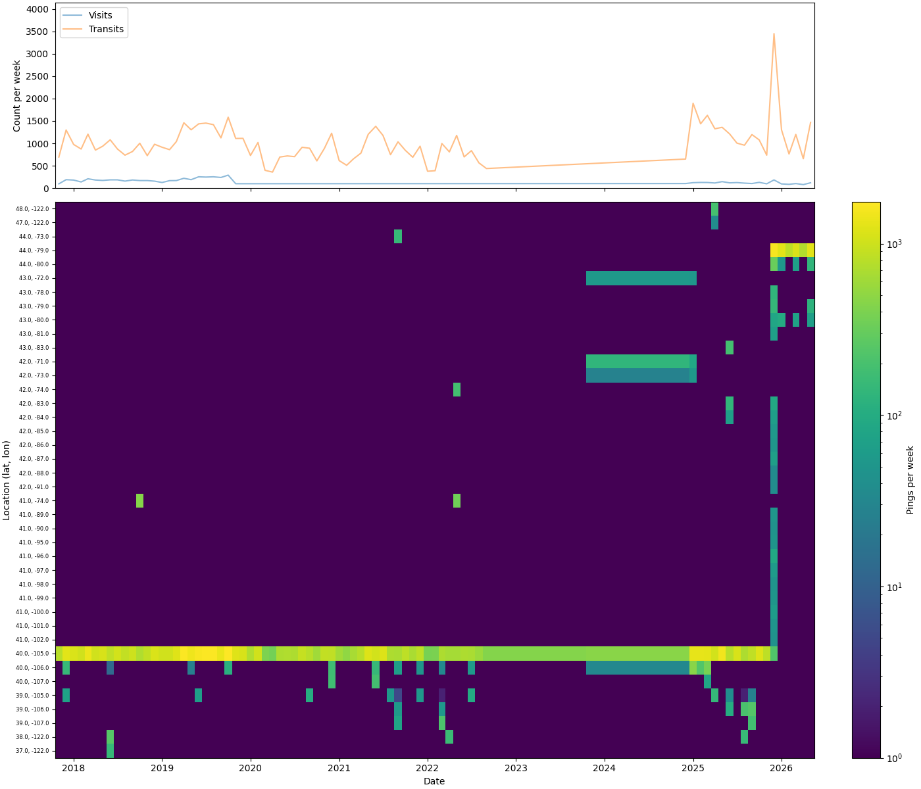Click the 10³ mark on colorbar

(x=894, y=244)
